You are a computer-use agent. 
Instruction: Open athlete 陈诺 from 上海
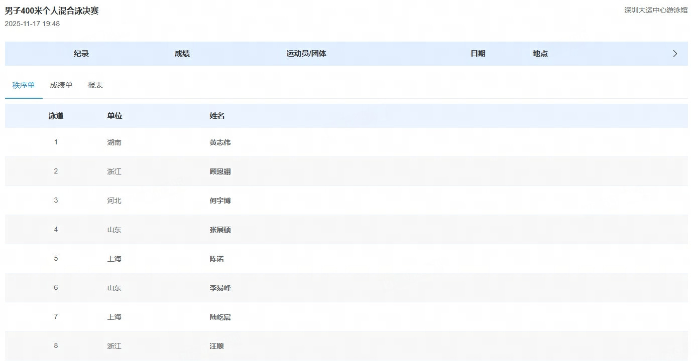click(216, 259)
